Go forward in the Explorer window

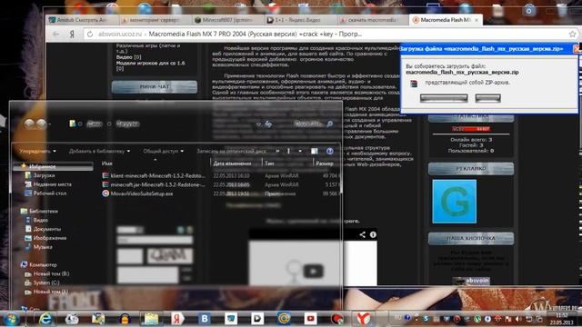42,124
